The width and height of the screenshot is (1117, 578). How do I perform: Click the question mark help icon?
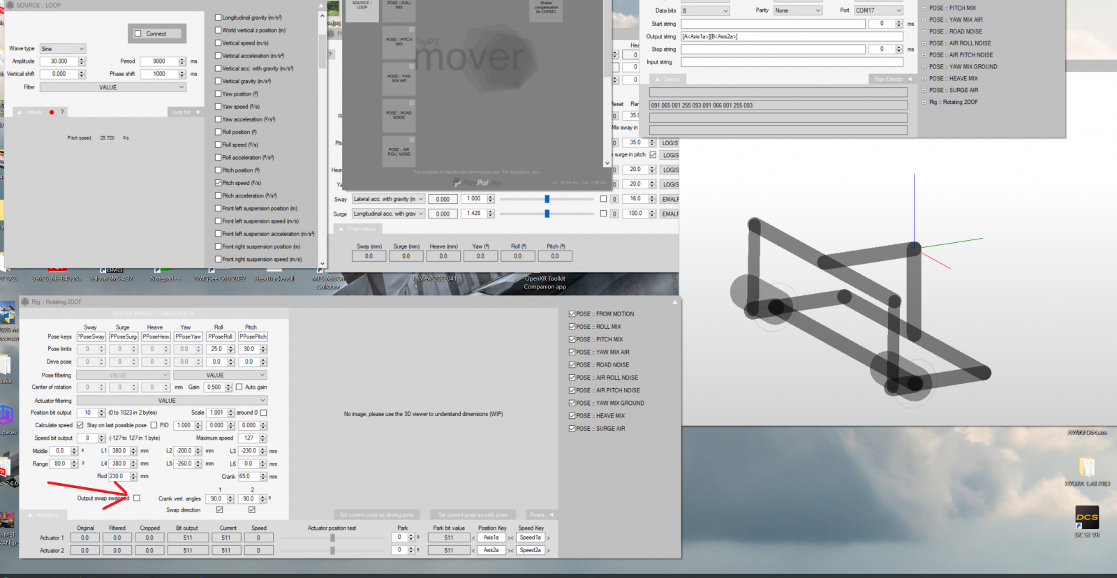[x=62, y=112]
